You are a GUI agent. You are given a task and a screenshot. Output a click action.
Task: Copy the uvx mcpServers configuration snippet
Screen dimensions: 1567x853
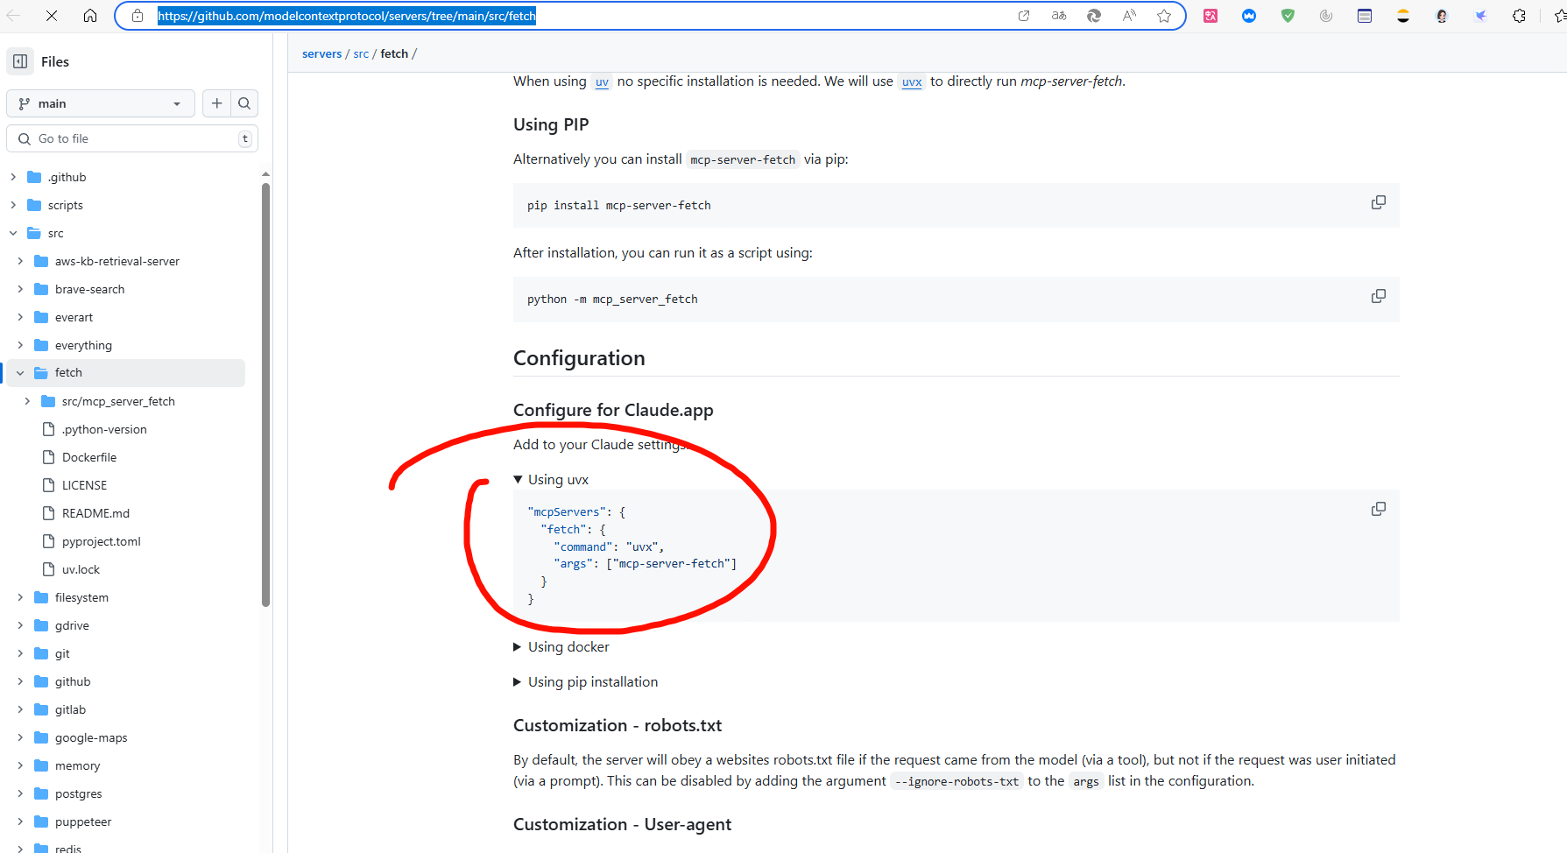pos(1378,508)
